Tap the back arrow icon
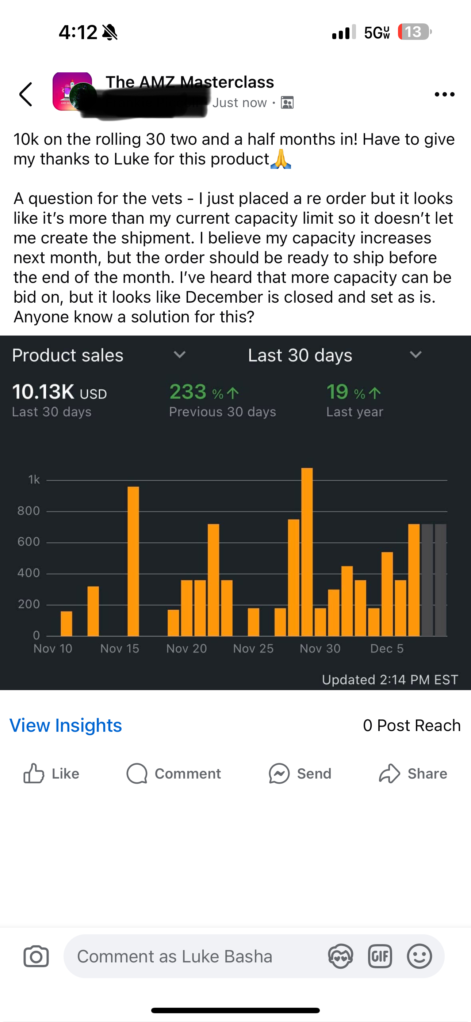 [x=26, y=94]
